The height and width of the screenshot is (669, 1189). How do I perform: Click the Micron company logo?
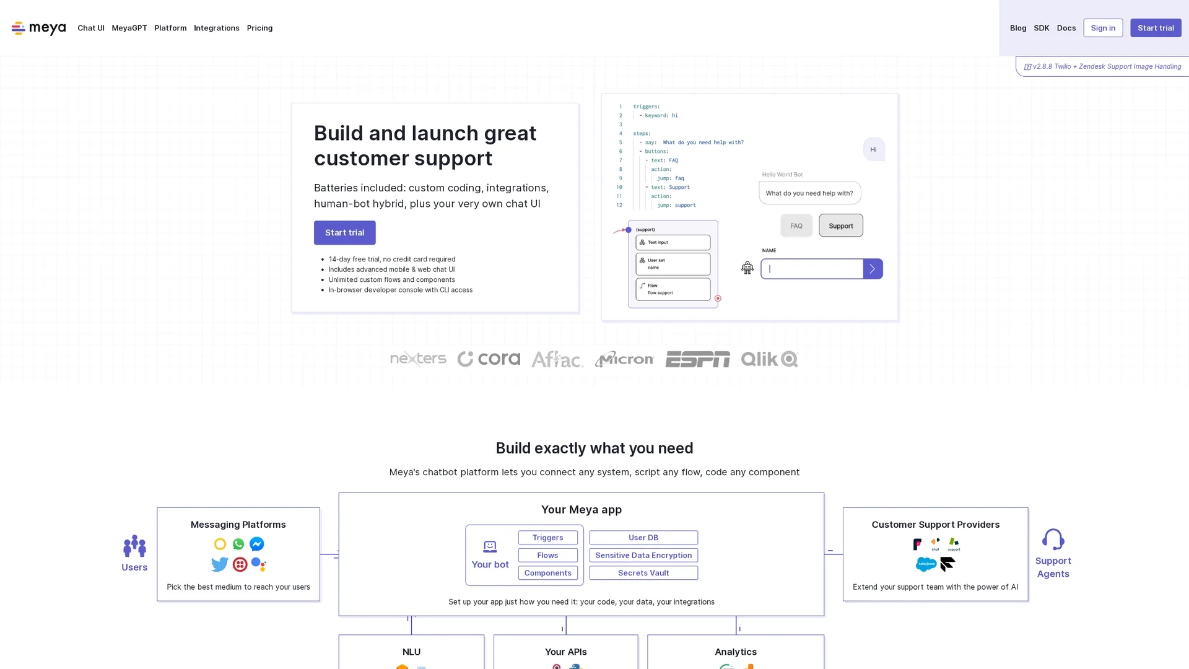coord(624,359)
